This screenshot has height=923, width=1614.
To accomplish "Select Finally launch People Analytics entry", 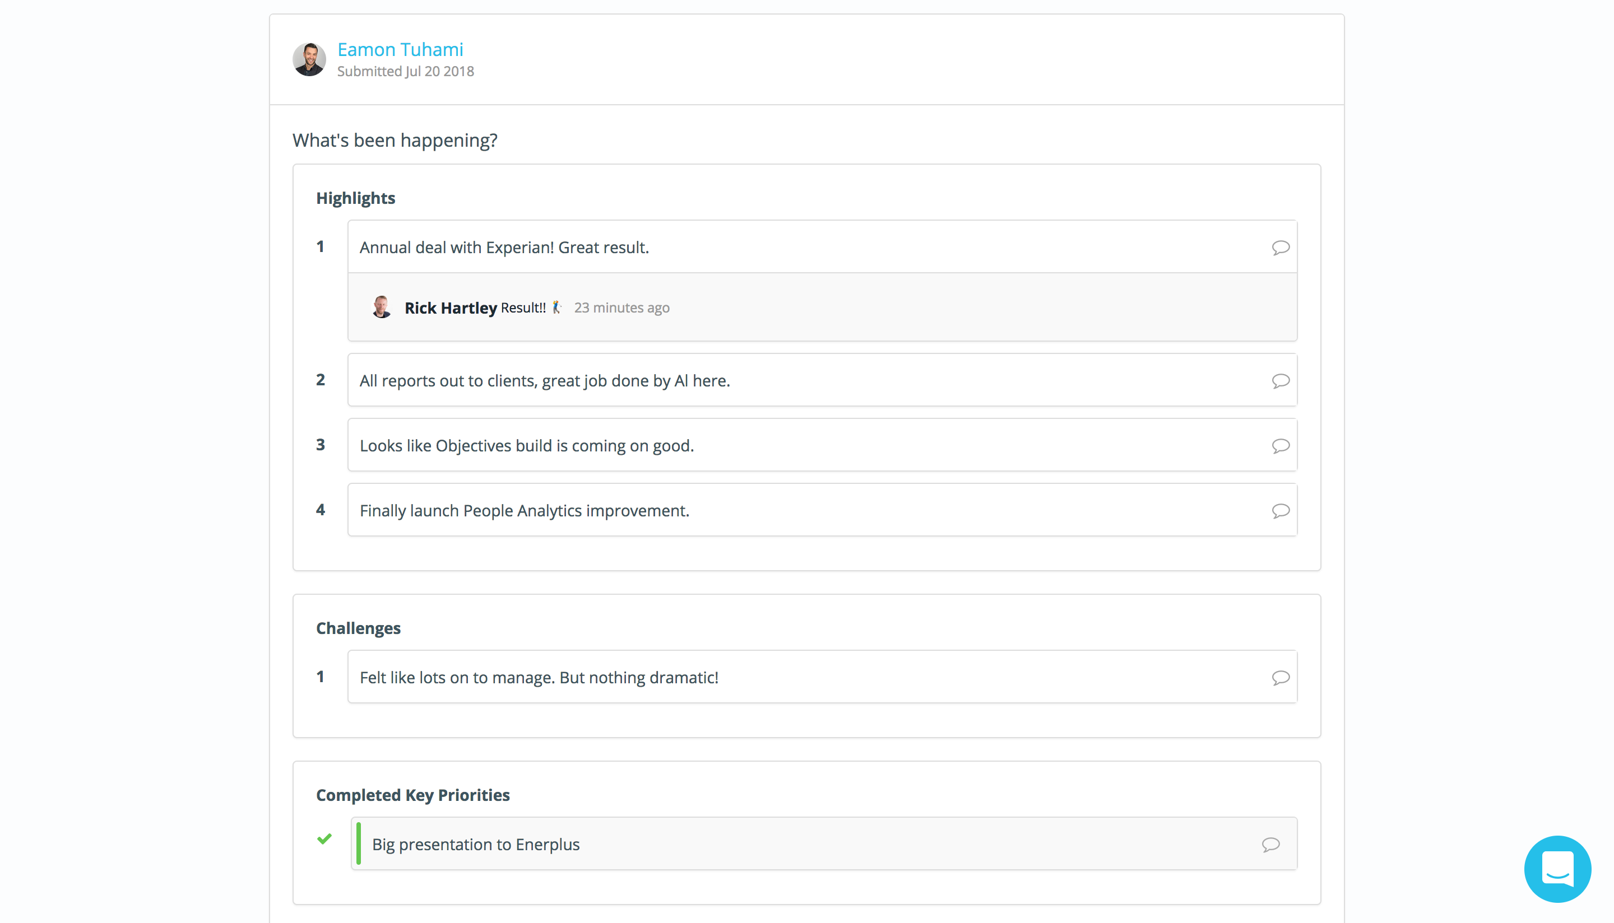I will pyautogui.click(x=524, y=511).
